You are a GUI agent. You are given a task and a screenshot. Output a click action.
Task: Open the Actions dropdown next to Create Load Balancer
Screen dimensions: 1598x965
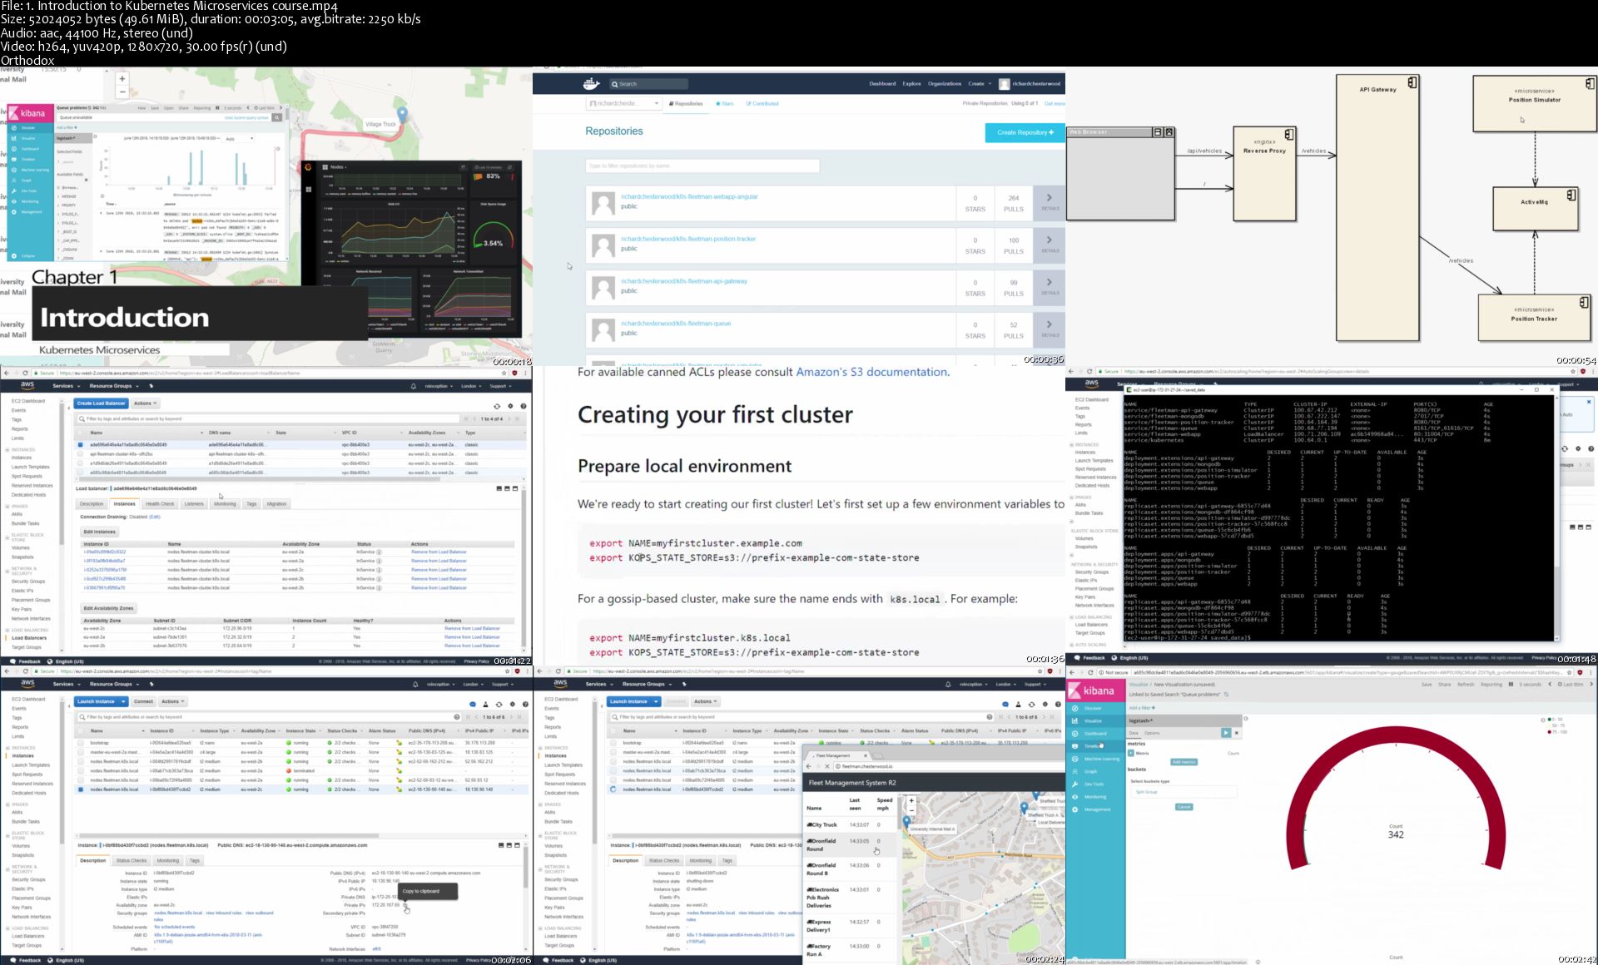click(x=145, y=403)
